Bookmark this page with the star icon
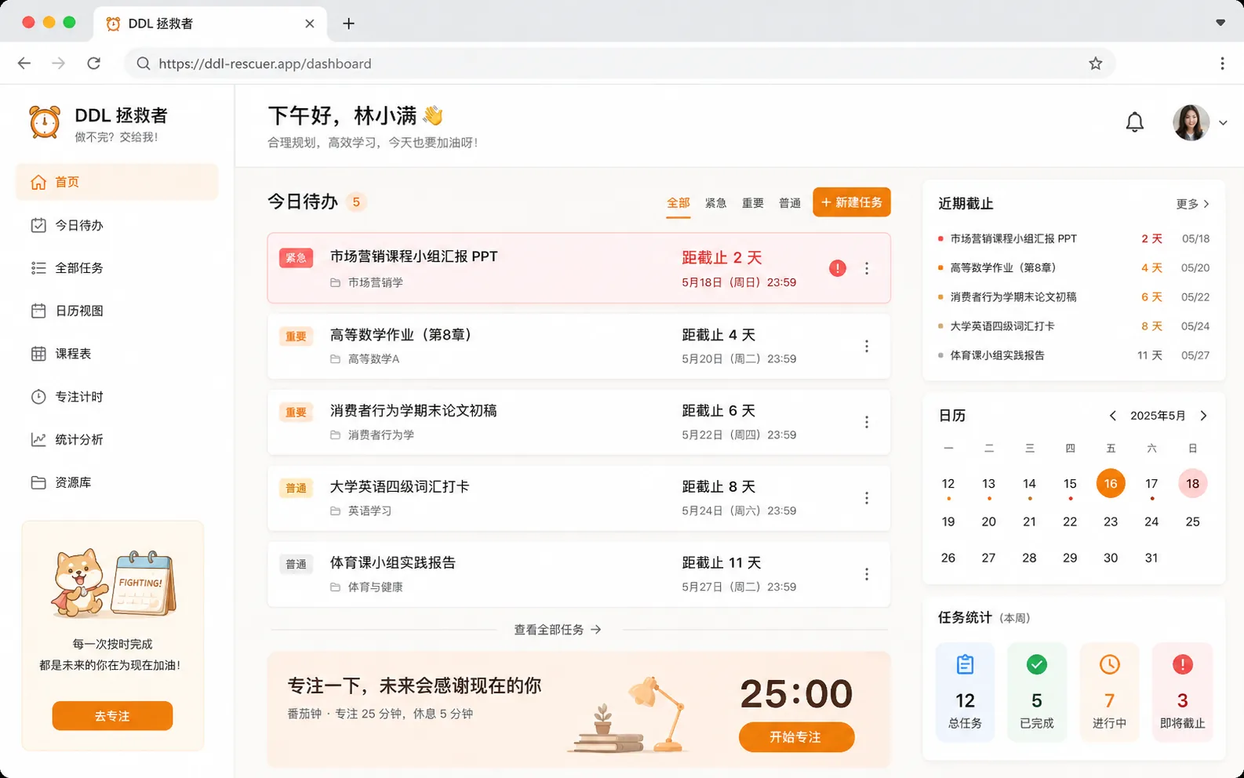This screenshot has width=1244, height=778. 1096,64
